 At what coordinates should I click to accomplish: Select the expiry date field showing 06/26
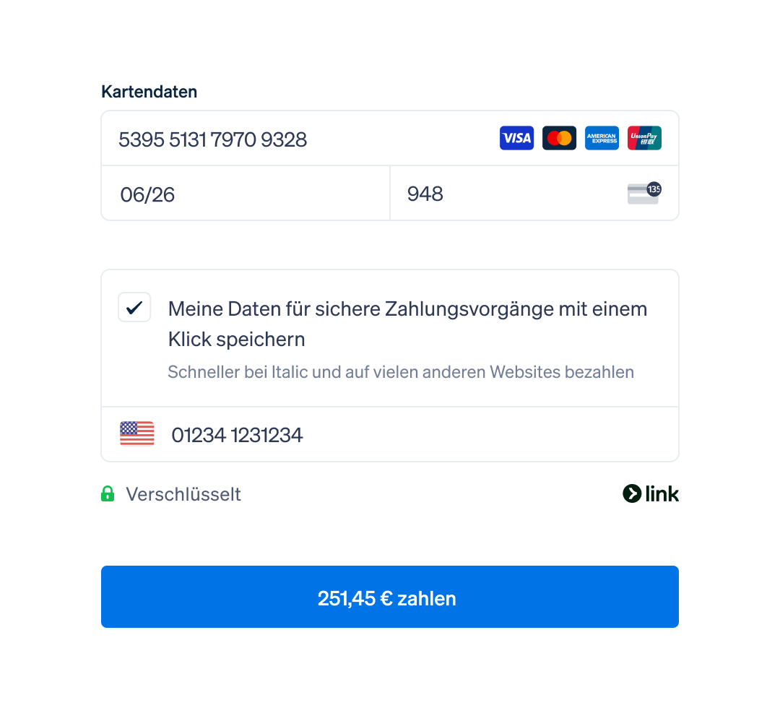coord(246,194)
